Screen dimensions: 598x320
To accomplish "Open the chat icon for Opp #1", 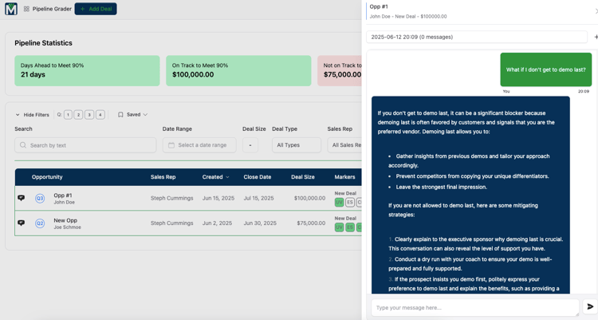I will click(x=22, y=198).
